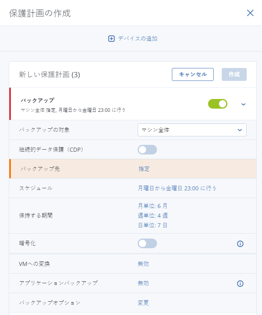262x315 pixels.
Task: Click the 月単位: 6 月 retention link
Action: point(153,206)
